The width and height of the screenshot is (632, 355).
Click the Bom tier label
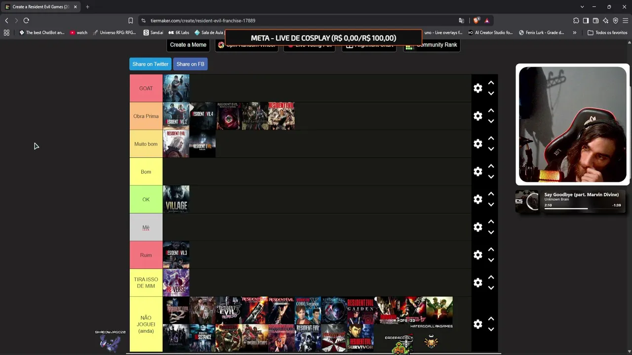tap(146, 172)
